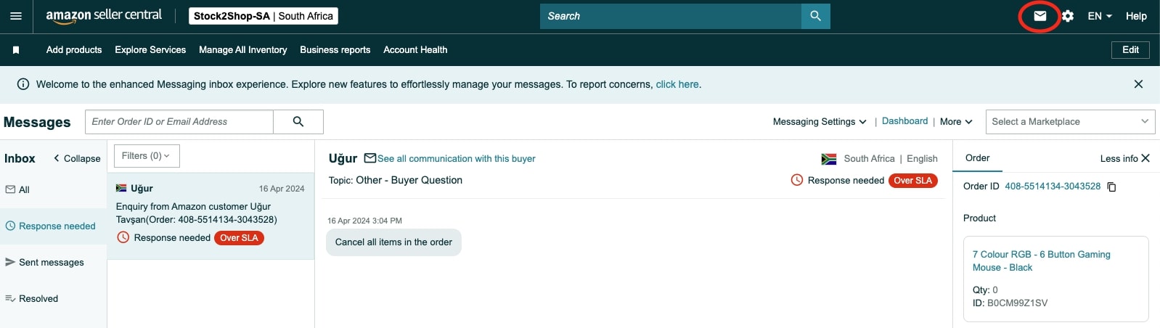The image size is (1160, 328).
Task: Click the search magnifier button in top bar
Action: 815,16
